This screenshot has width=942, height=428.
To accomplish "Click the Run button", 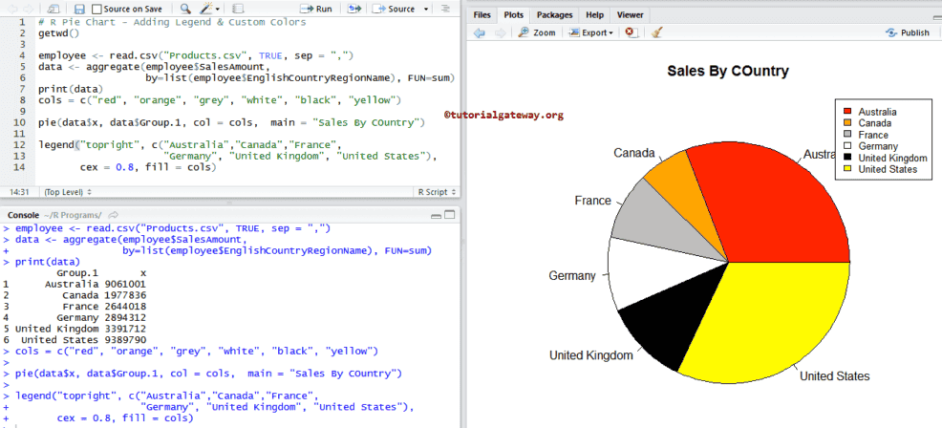I will tap(316, 9).
